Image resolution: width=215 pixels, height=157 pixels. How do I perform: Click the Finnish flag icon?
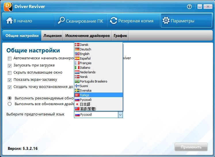point(77,86)
